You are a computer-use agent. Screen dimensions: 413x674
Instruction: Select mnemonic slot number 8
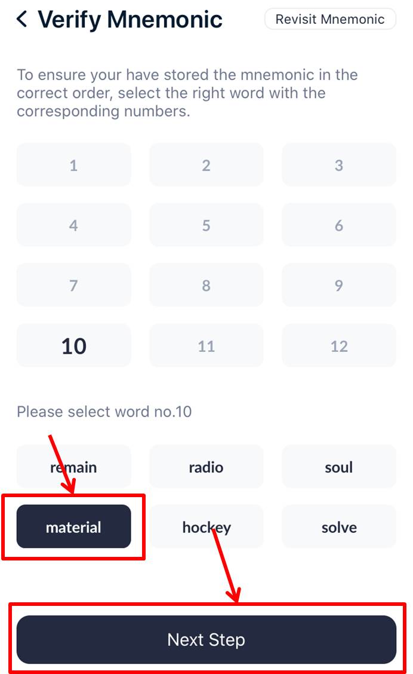(x=206, y=286)
